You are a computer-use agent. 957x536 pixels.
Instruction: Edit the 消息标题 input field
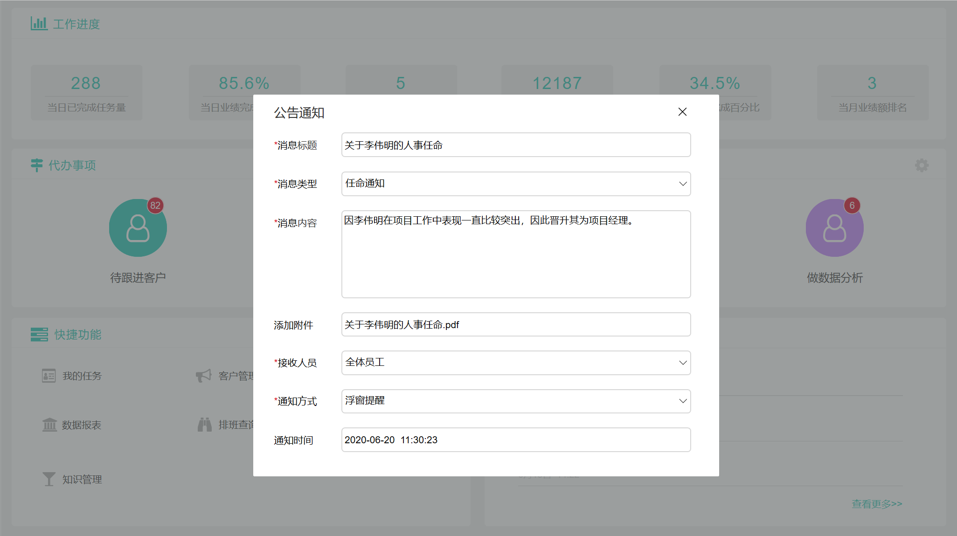[x=516, y=145]
